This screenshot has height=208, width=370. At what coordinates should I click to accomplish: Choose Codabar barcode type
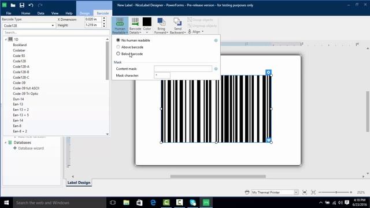pyautogui.click(x=19, y=50)
